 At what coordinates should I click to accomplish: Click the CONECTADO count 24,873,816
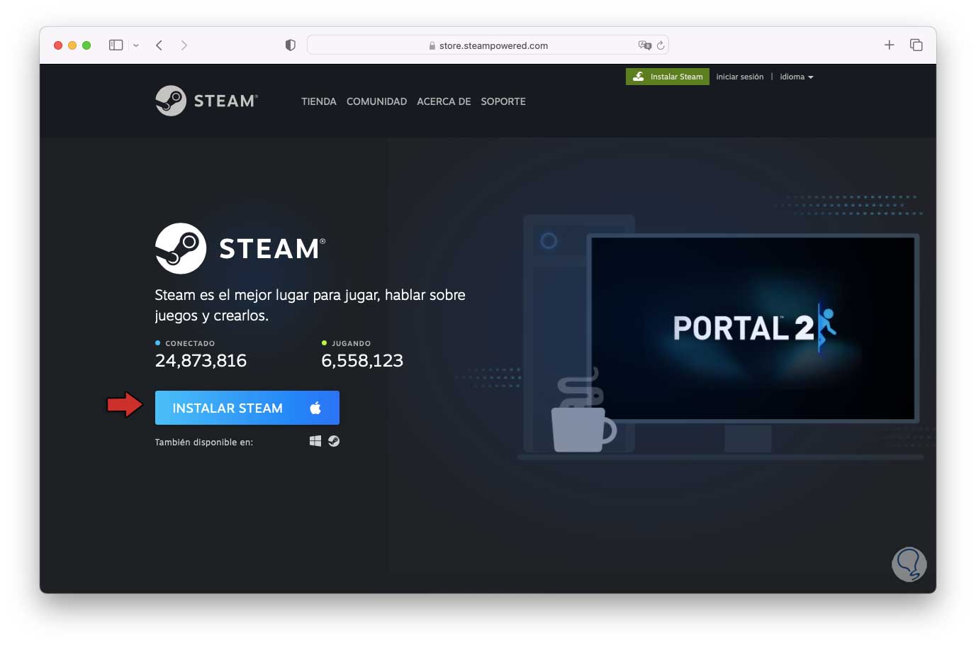point(201,361)
